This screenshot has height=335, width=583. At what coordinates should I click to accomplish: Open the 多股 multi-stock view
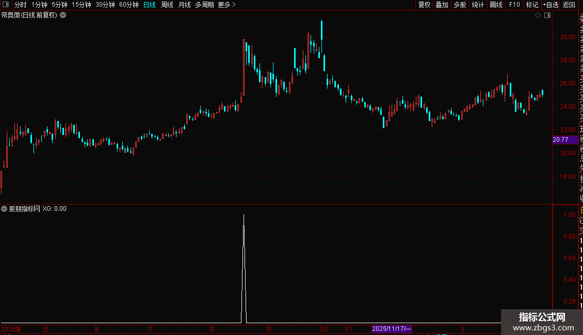point(460,5)
